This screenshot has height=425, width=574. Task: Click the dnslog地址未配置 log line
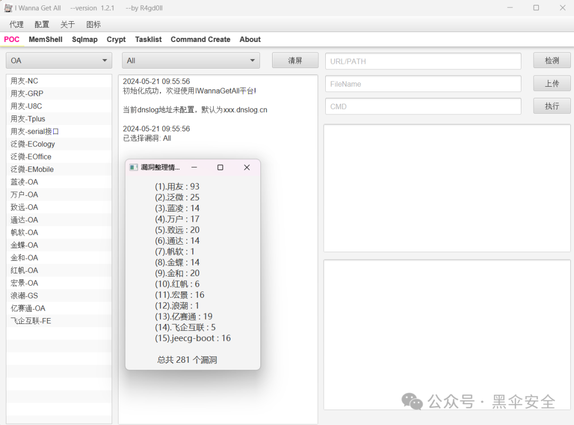[195, 110]
